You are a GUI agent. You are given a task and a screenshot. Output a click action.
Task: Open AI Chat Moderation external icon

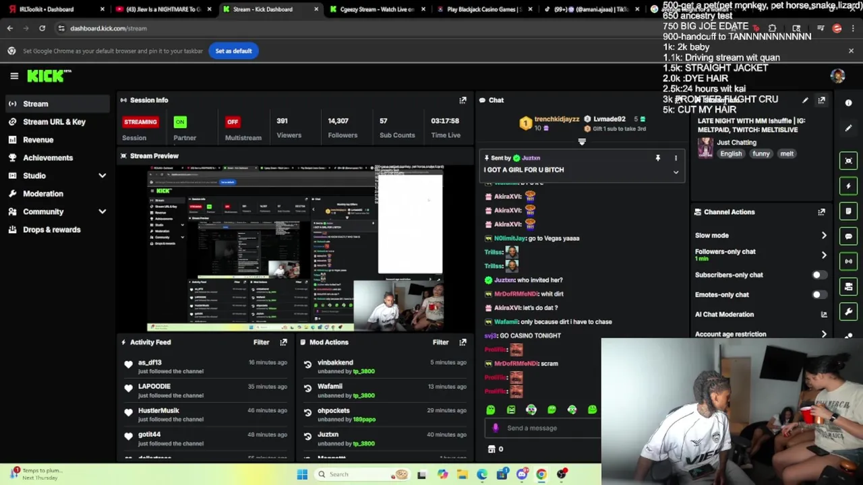pyautogui.click(x=824, y=315)
